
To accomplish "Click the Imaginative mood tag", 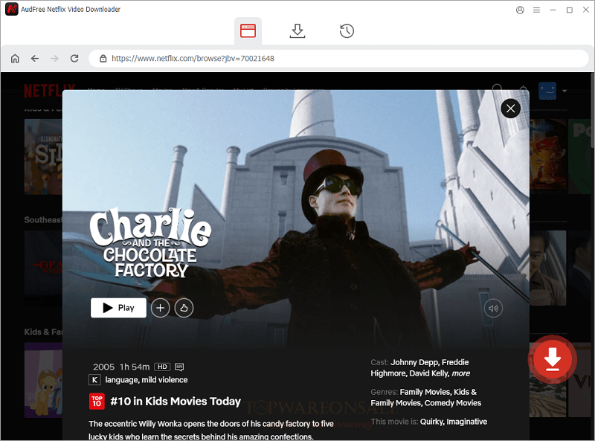I will 467,422.
